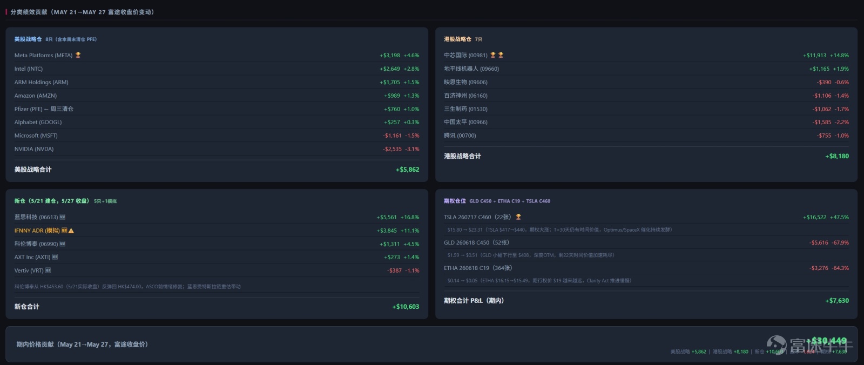Click the AXT Inc (AXTI) name

pos(32,257)
